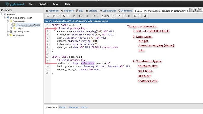
Task: Click the Open File folder icon
Action: (48, 16)
